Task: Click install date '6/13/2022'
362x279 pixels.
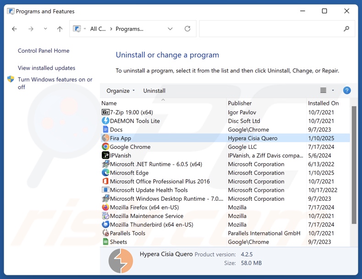Action: click(321, 164)
